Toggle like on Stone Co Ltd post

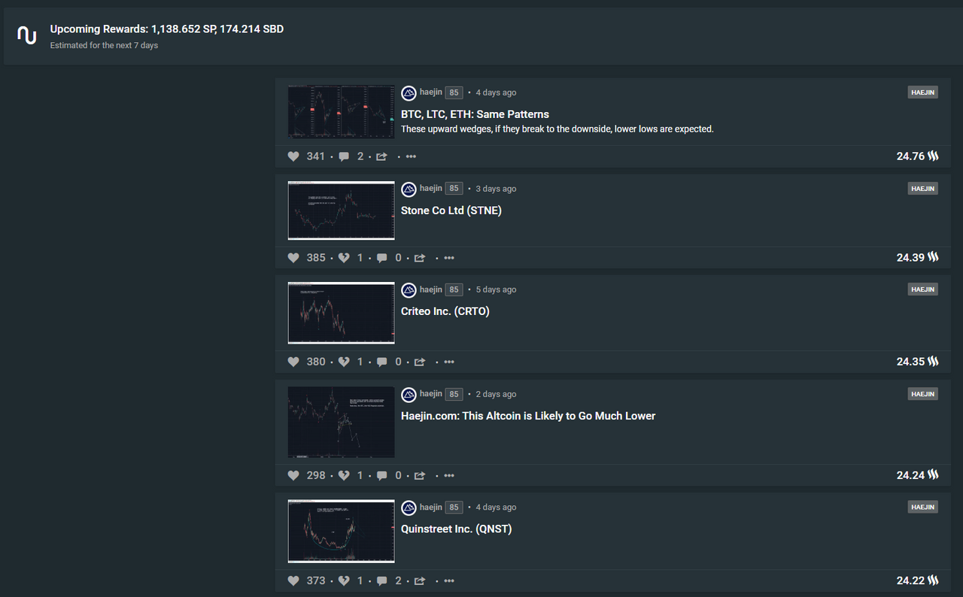click(x=293, y=258)
